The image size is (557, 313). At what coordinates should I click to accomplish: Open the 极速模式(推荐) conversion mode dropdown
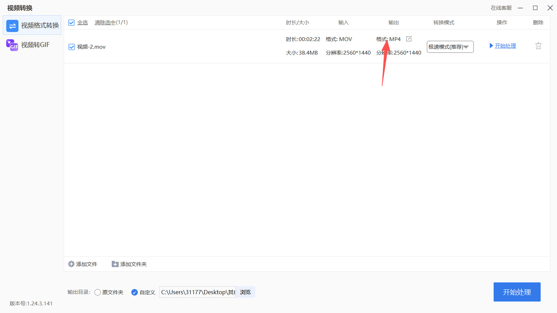click(x=450, y=47)
